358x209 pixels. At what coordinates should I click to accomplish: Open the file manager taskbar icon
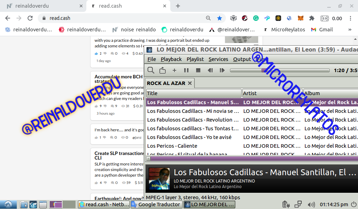point(24,204)
